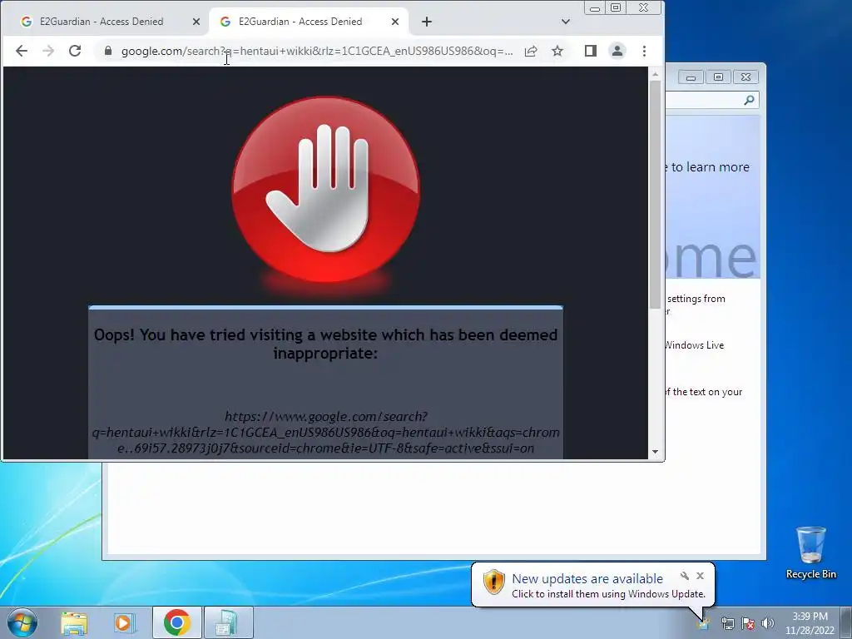Minimize the Chrome window
The width and height of the screenshot is (852, 639).
(595, 8)
